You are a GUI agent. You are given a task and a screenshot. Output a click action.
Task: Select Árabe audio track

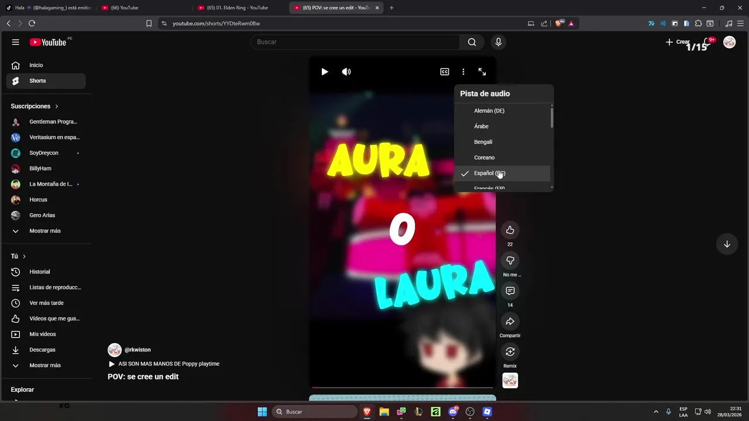click(503, 126)
